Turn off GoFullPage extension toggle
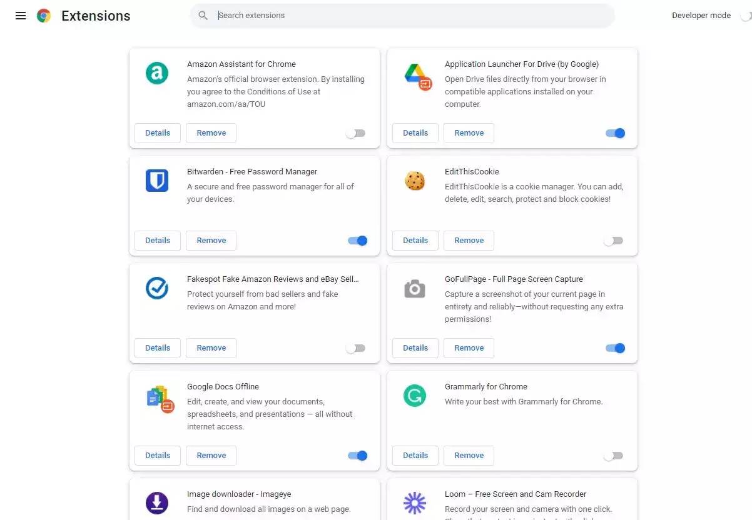 coord(616,348)
